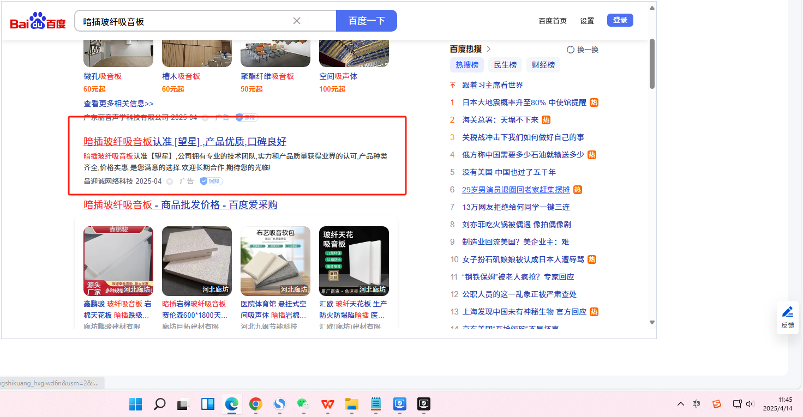Open the 聚酯纤维吸音板 product link
Screen dimensions: 803x417
pyautogui.click(x=267, y=76)
